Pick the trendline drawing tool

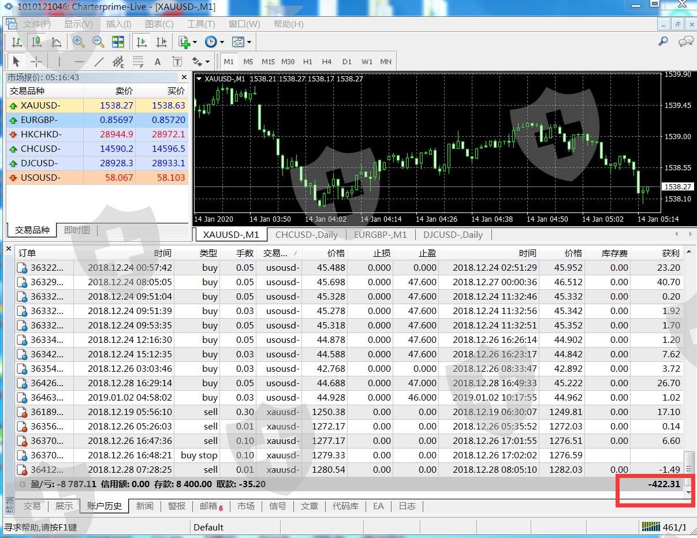click(x=99, y=62)
